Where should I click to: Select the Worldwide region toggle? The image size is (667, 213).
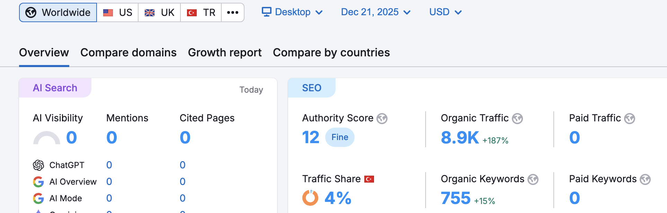click(x=58, y=12)
